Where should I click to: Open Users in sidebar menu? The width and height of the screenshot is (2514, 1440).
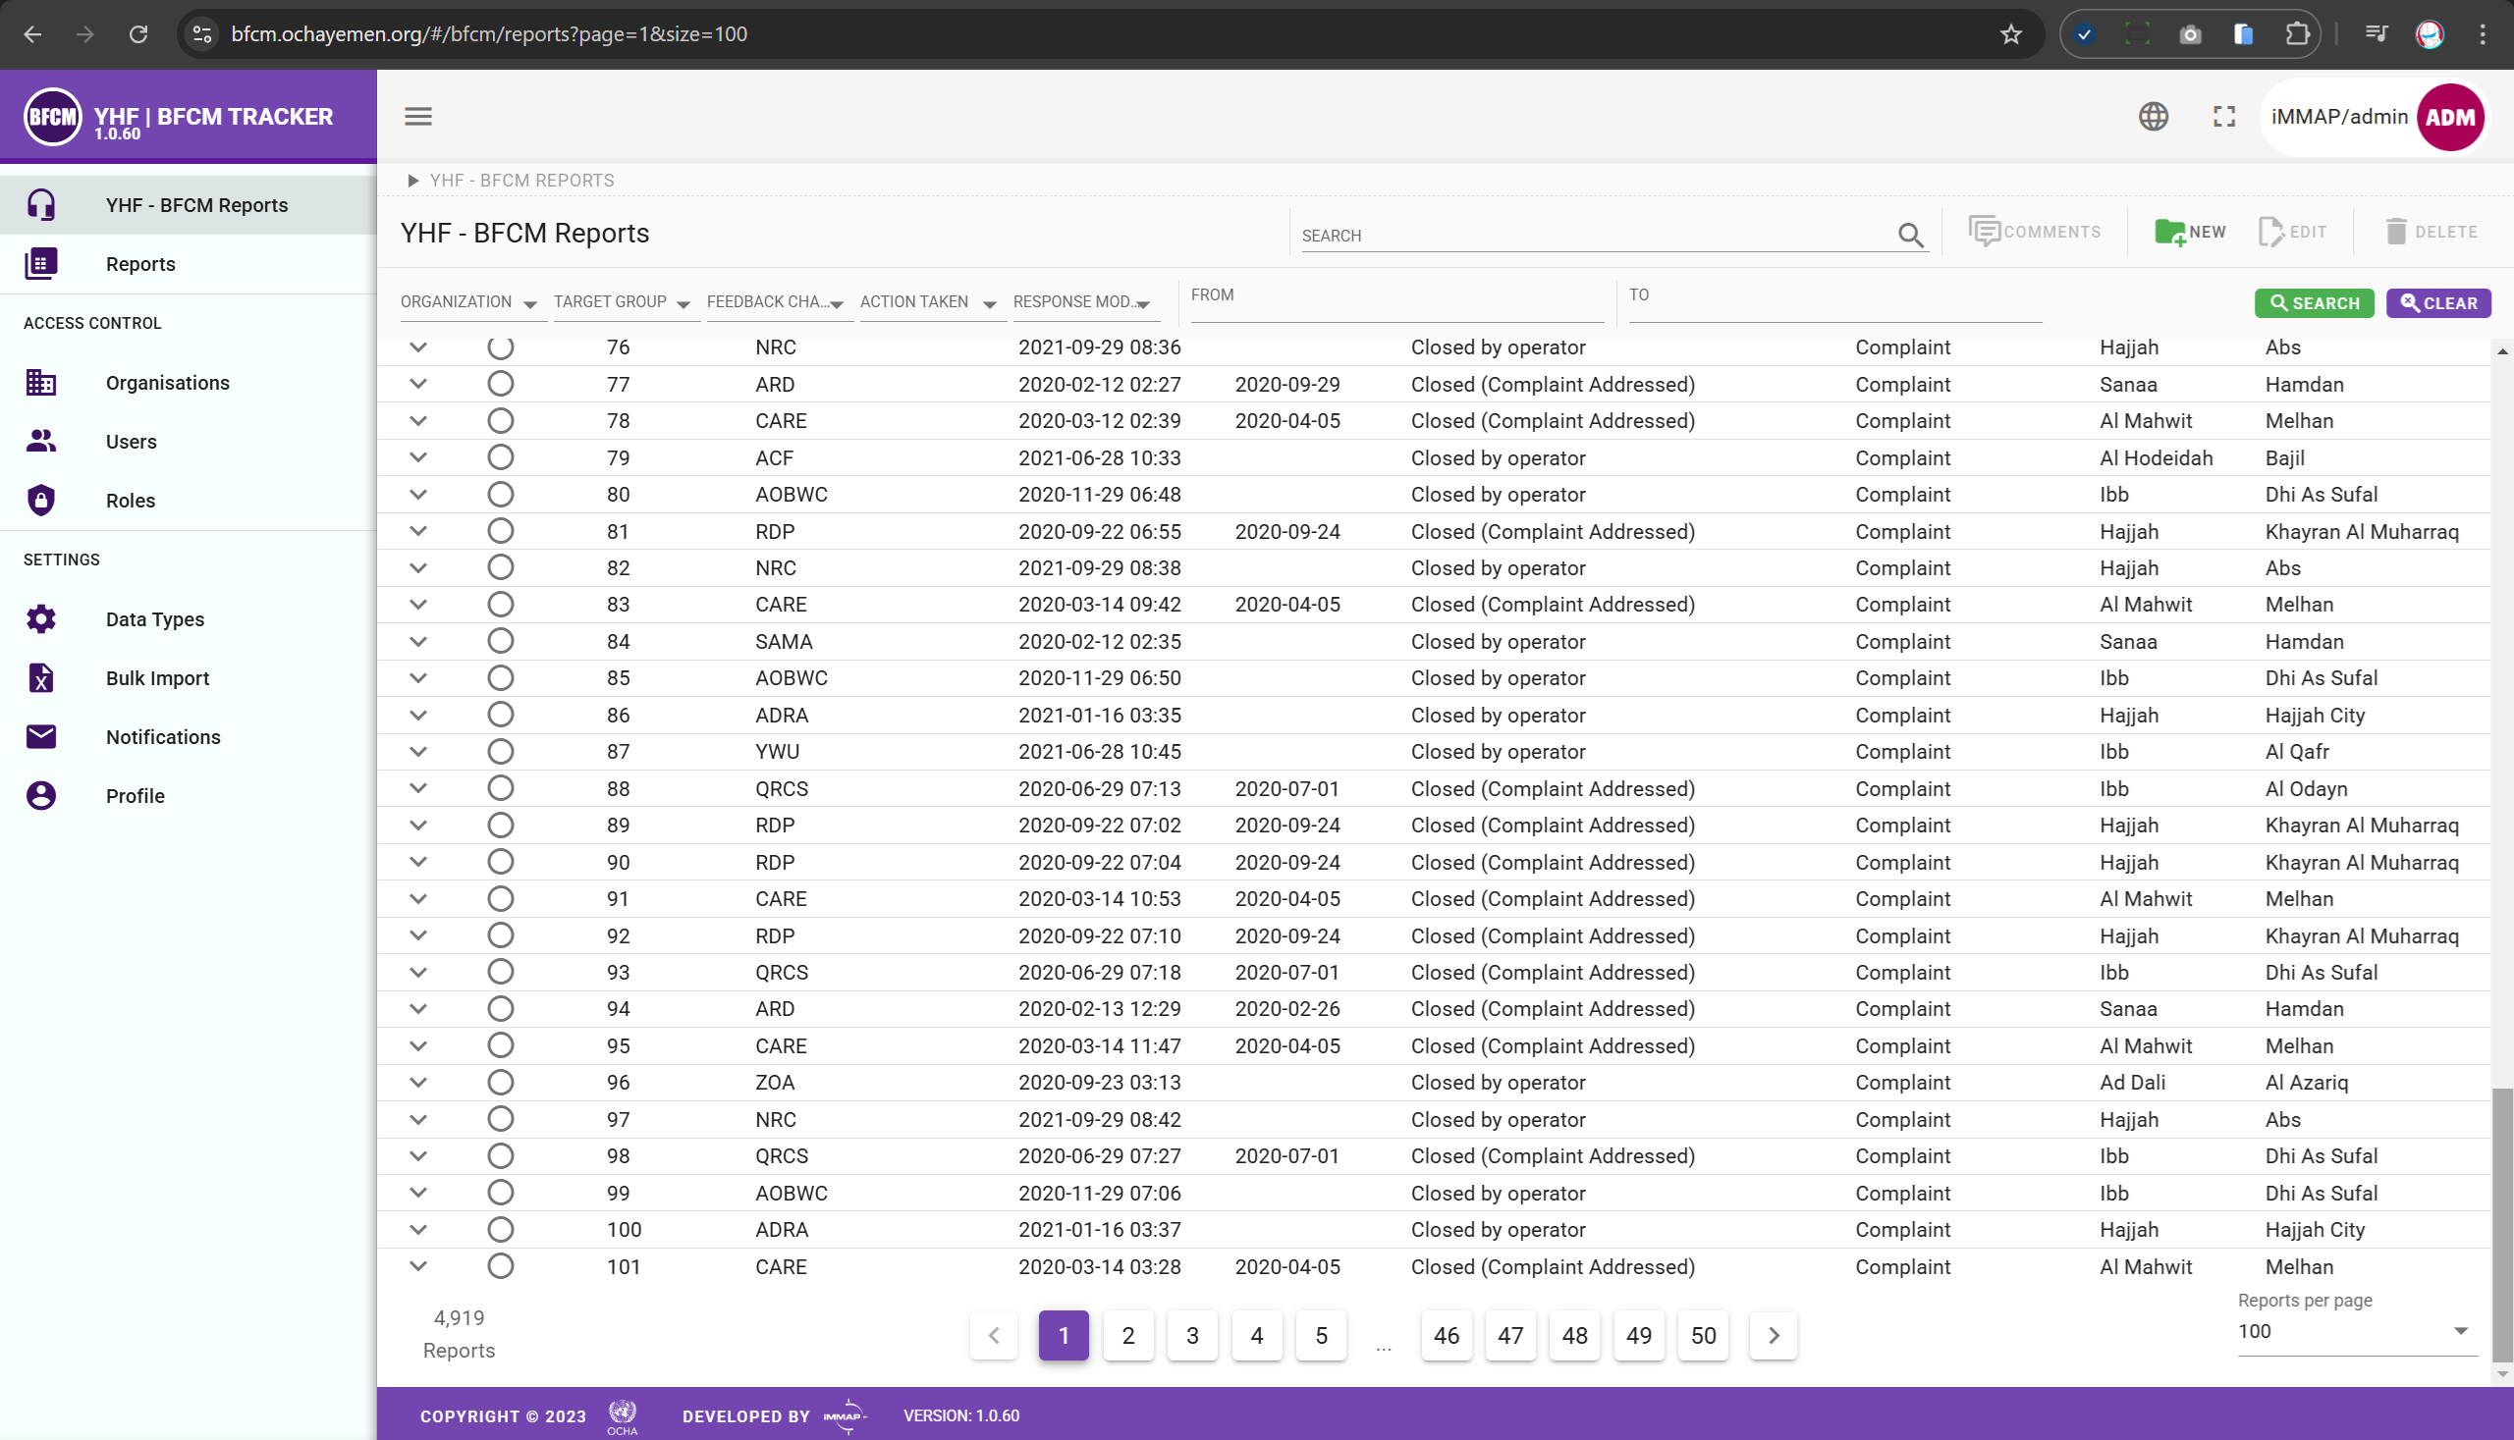coord(131,442)
